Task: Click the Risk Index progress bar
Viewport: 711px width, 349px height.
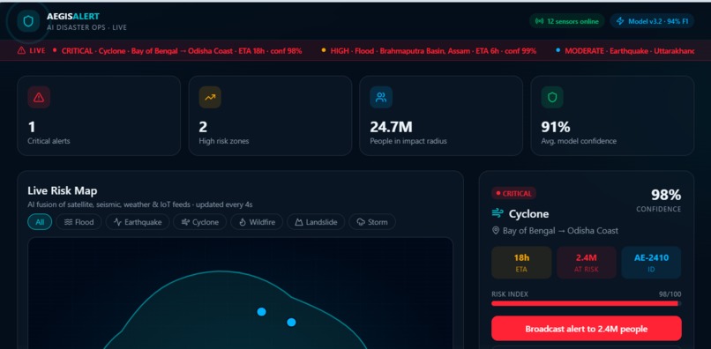Action: (x=587, y=303)
